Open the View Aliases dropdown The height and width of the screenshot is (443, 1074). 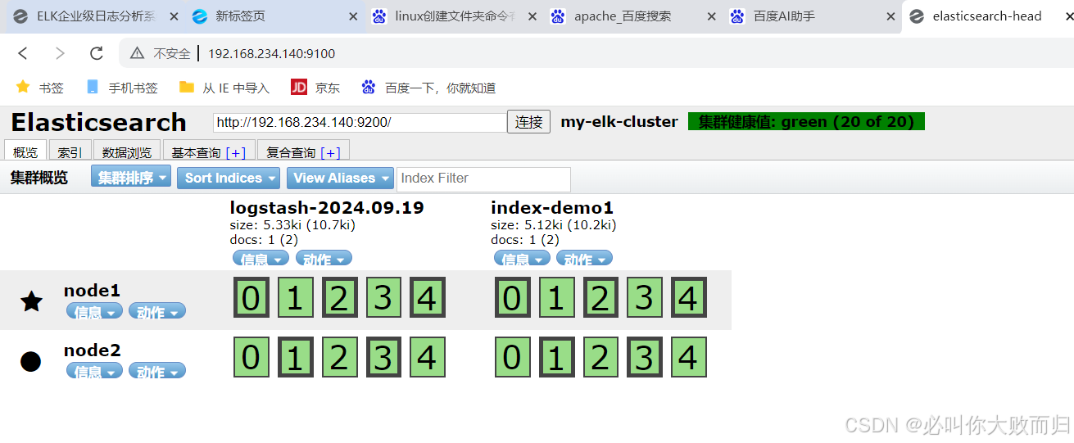pyautogui.click(x=340, y=178)
